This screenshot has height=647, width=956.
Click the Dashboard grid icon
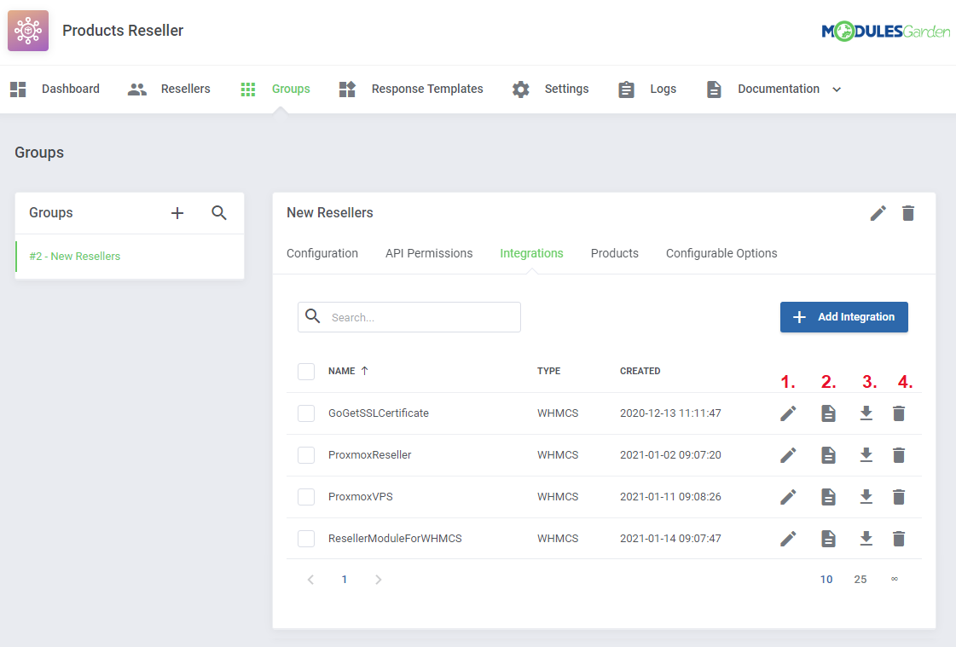click(x=18, y=89)
